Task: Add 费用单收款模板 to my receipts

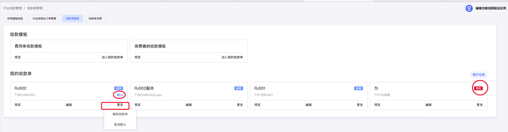Action: click(112, 57)
